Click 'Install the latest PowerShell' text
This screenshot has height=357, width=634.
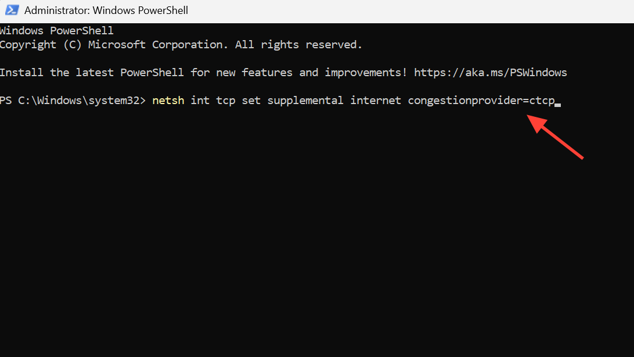92,73
